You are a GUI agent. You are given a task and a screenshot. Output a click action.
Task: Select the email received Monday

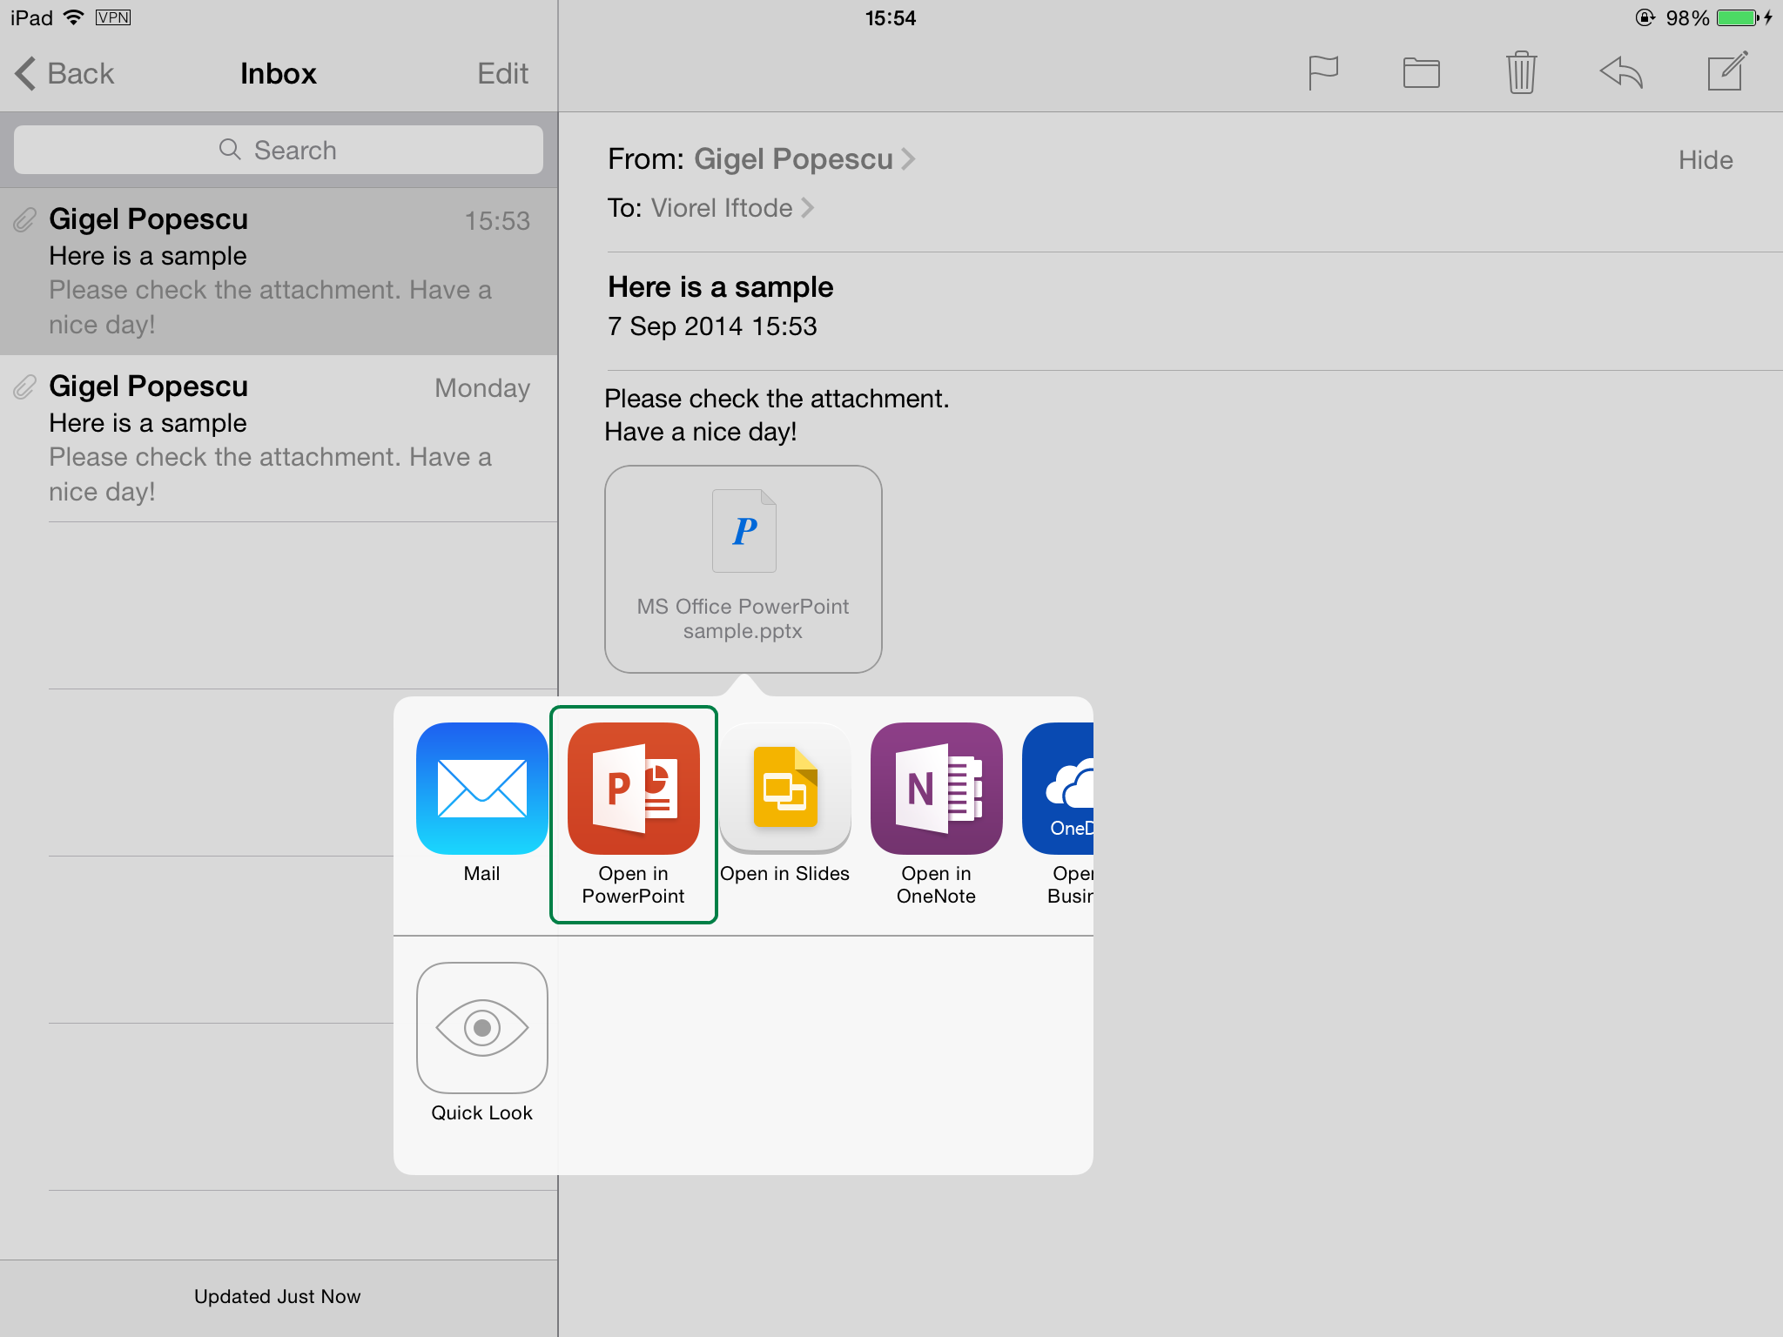coord(279,438)
